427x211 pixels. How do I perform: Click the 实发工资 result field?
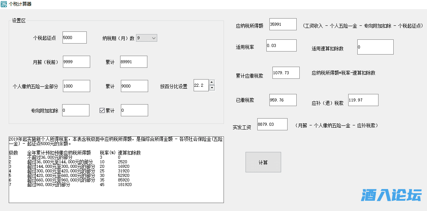click(272, 124)
